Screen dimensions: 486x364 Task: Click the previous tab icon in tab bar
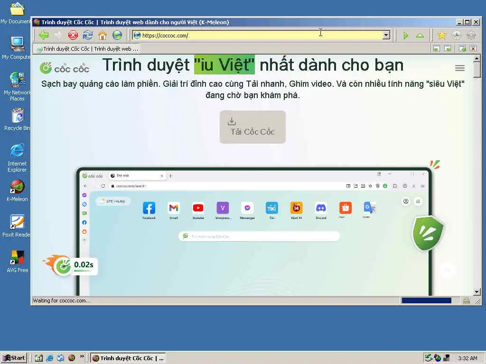coord(437,49)
